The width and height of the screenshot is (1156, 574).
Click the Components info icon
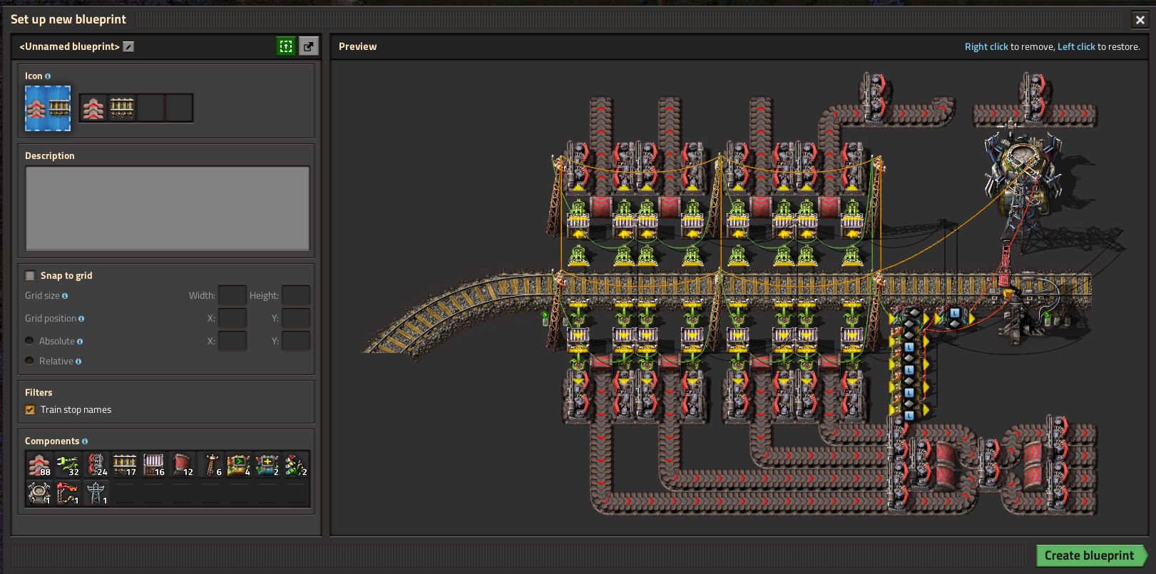pyautogui.click(x=85, y=441)
